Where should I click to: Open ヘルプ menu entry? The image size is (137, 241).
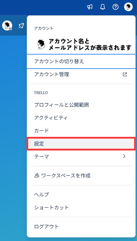pyautogui.click(x=81, y=195)
